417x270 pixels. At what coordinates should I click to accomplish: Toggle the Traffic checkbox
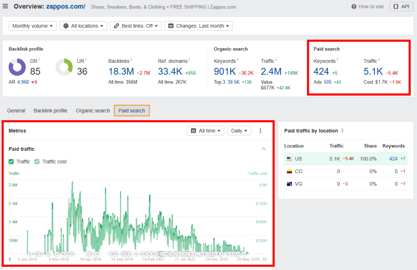pos(11,162)
